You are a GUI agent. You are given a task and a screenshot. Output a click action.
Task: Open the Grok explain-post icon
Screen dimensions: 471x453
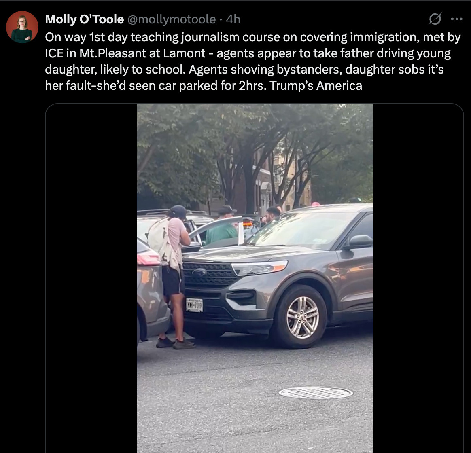tap(435, 19)
